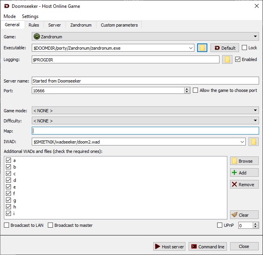Screen dimensions: 263x255
Task: Remove selected WAD with red X button
Action: click(x=244, y=184)
